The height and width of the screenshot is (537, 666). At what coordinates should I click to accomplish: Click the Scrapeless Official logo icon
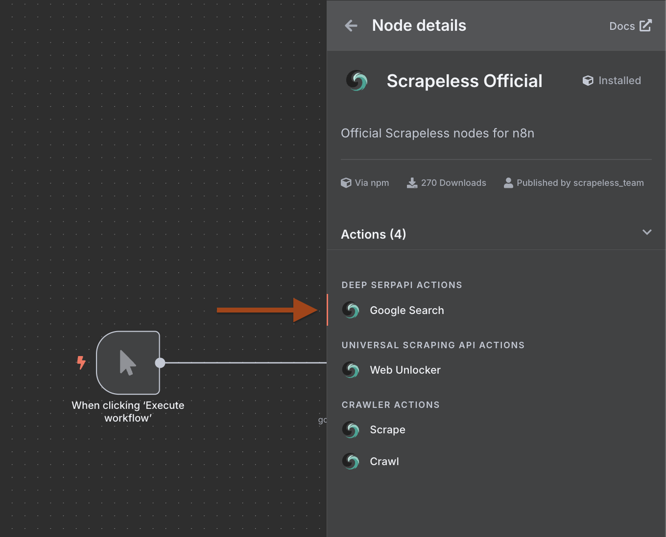coord(357,81)
